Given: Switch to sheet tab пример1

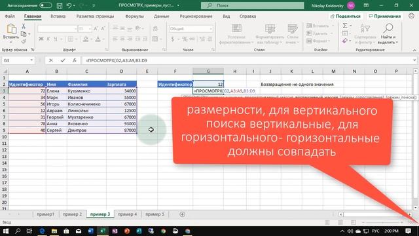Looking at the screenshot, I should [45, 214].
